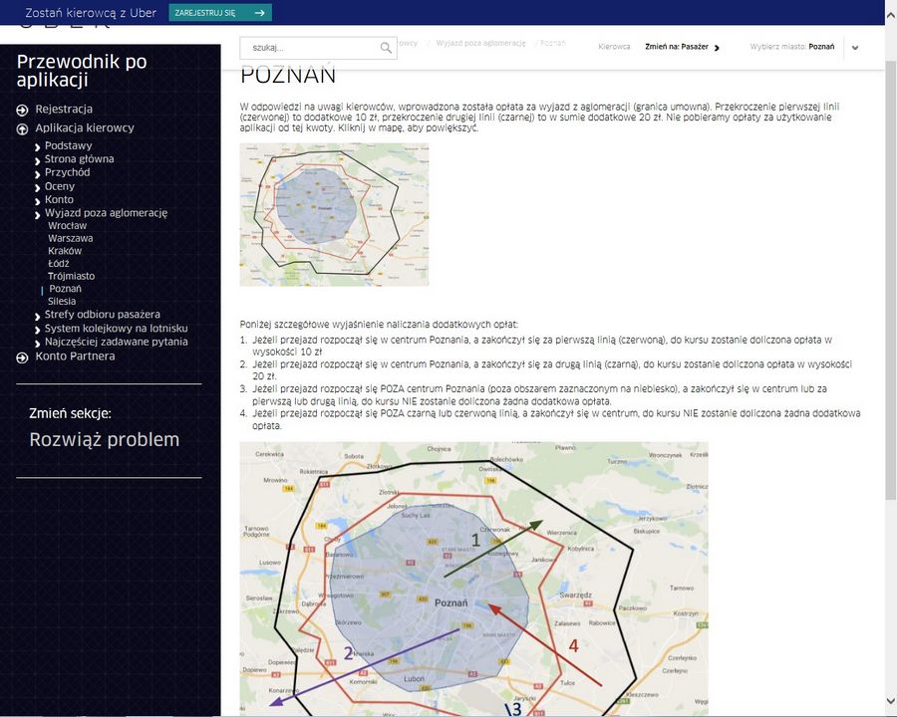
Task: Open the Konto menu item
Action: click(59, 199)
